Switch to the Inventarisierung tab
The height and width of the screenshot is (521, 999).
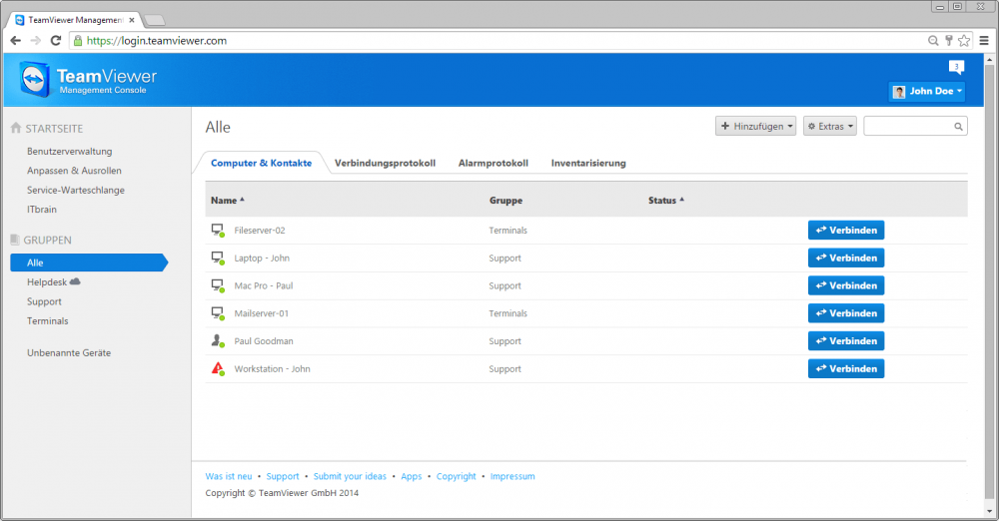coord(588,163)
